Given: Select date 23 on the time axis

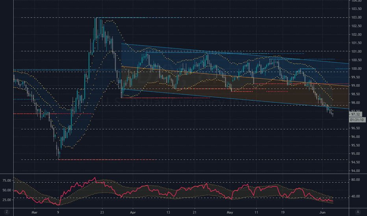Looking at the screenshot, I should click(x=102, y=212).
